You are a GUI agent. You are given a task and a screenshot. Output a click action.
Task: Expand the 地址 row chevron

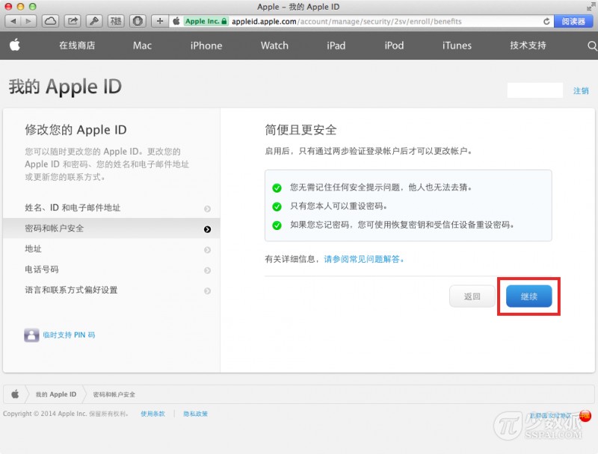tap(208, 250)
